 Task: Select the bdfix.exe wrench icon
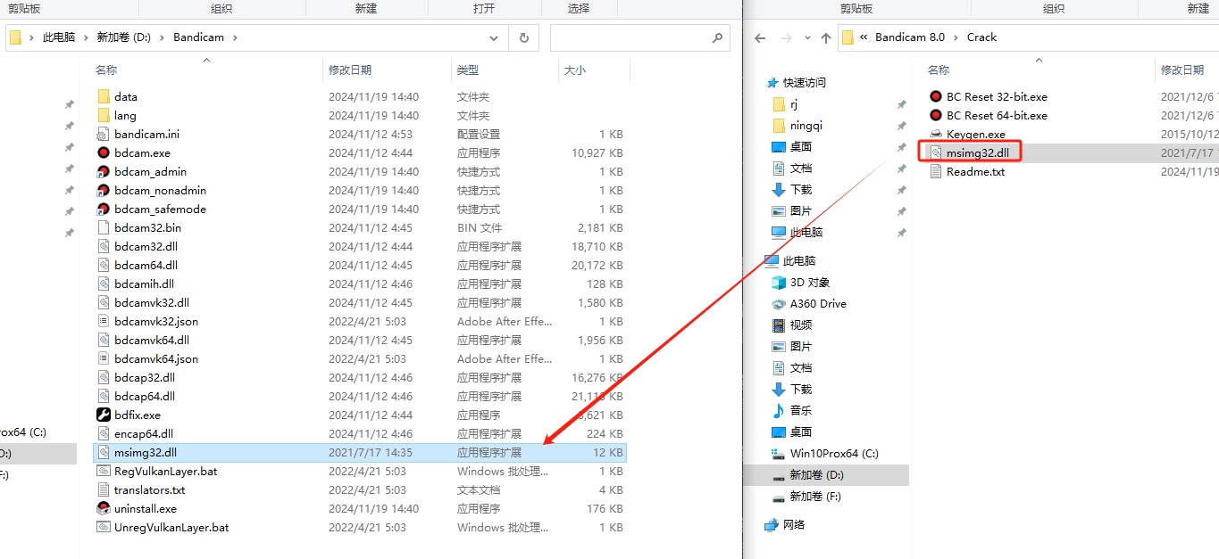pos(103,415)
